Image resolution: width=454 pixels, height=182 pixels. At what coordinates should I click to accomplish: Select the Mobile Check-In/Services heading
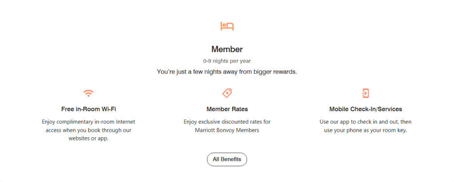(x=366, y=109)
